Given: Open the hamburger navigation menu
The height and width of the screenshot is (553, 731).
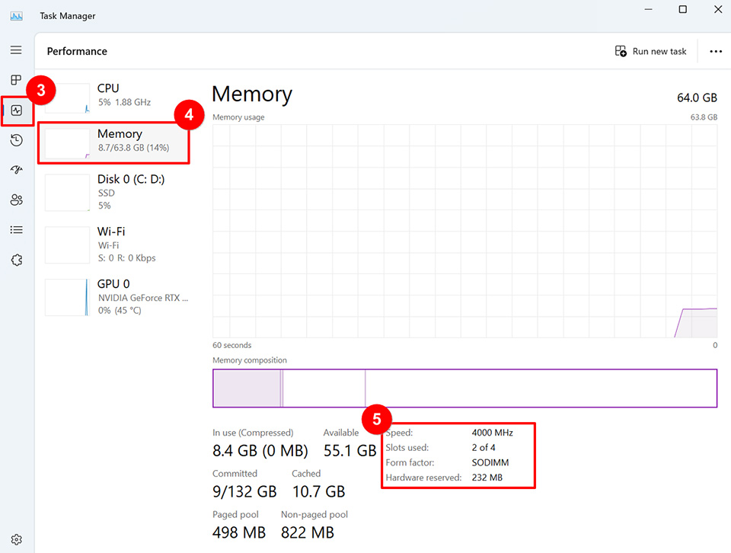Looking at the screenshot, I should 16,50.
